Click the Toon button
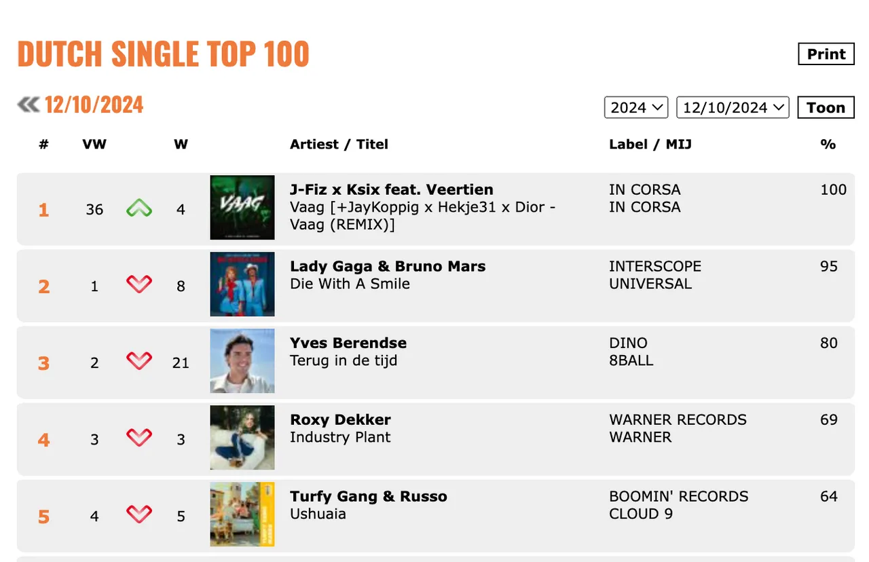Viewport: 869px width, 562px height. coord(826,107)
